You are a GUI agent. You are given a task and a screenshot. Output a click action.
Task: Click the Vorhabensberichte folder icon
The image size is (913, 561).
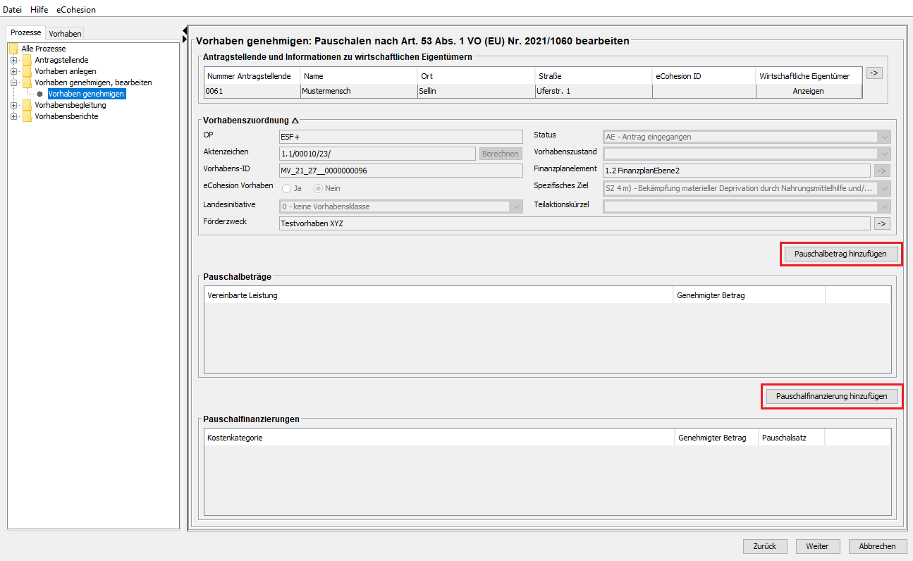[x=27, y=116]
